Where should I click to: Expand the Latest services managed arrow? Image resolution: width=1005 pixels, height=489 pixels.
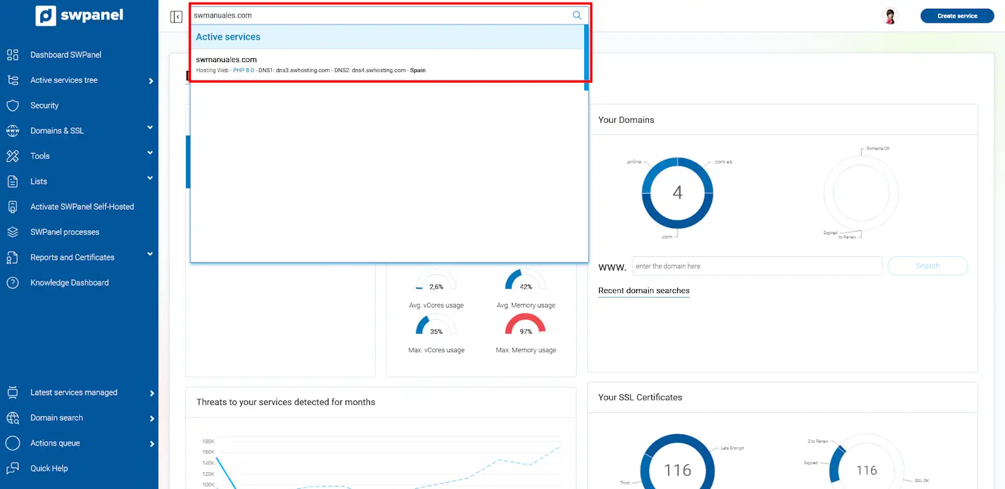(151, 393)
